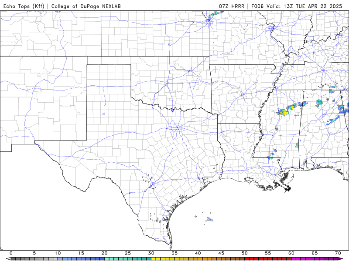Click the color scale label "30"
349x261 pixels.
tap(151, 253)
